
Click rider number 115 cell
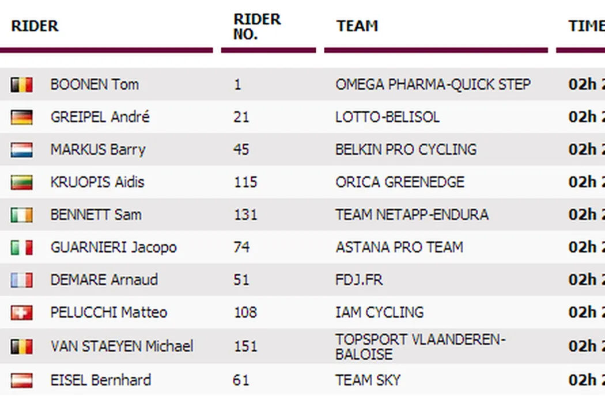tap(245, 183)
